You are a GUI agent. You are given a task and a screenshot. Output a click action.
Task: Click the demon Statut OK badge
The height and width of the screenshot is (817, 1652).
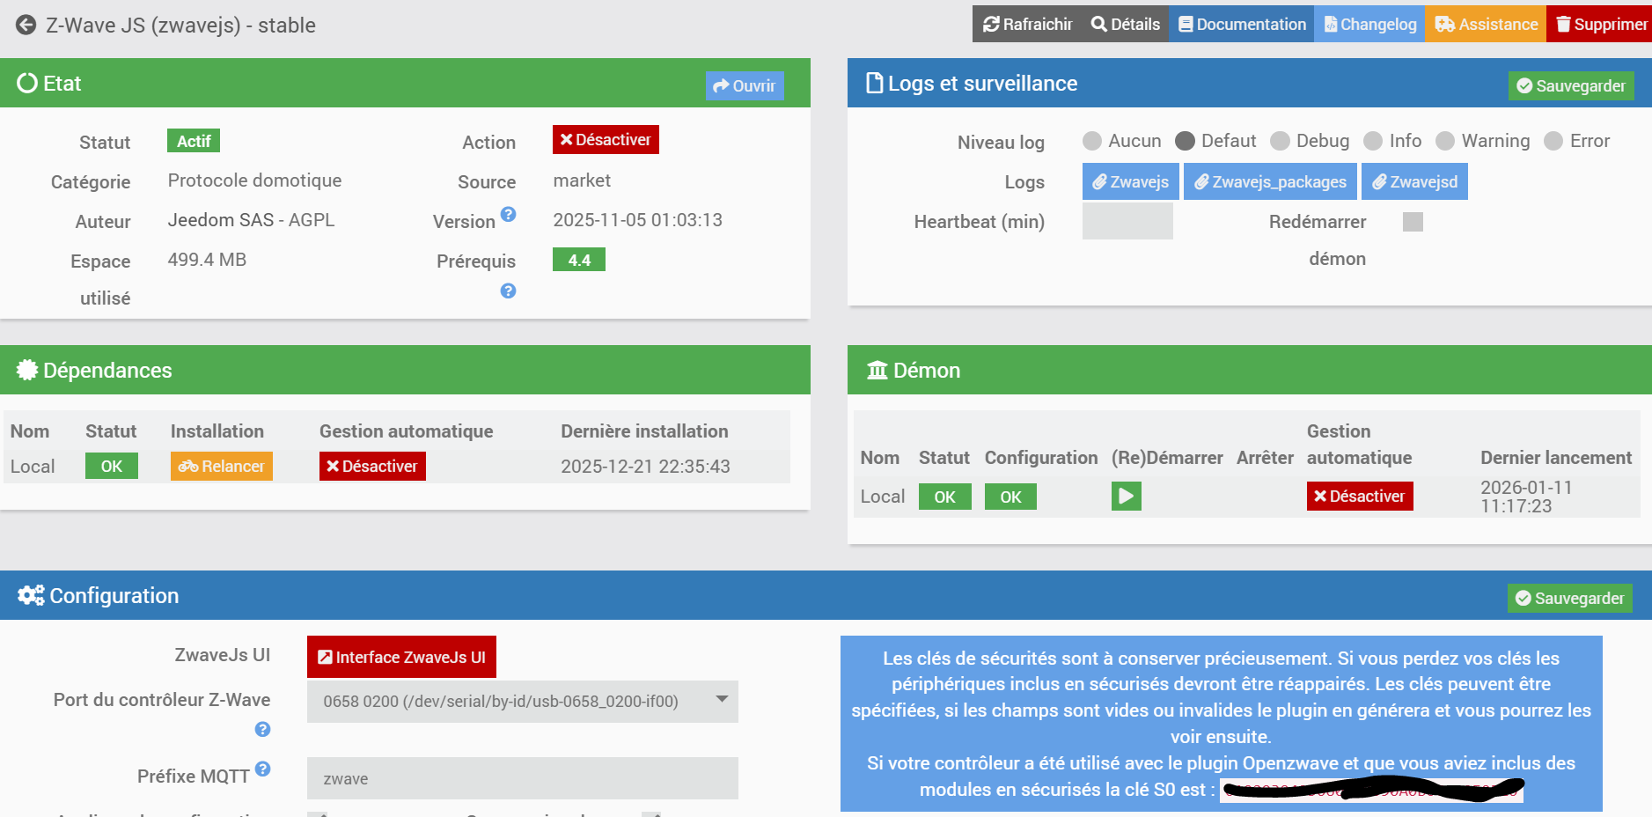945,497
